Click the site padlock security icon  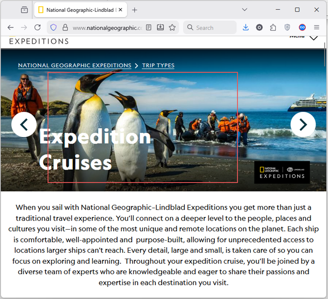[x=65, y=28]
